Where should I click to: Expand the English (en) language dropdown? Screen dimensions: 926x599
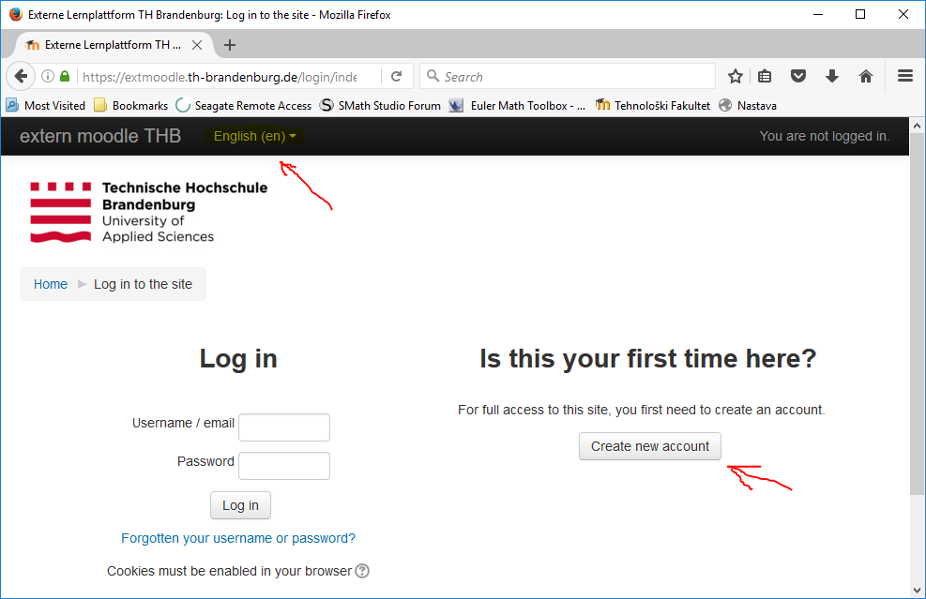pos(254,137)
